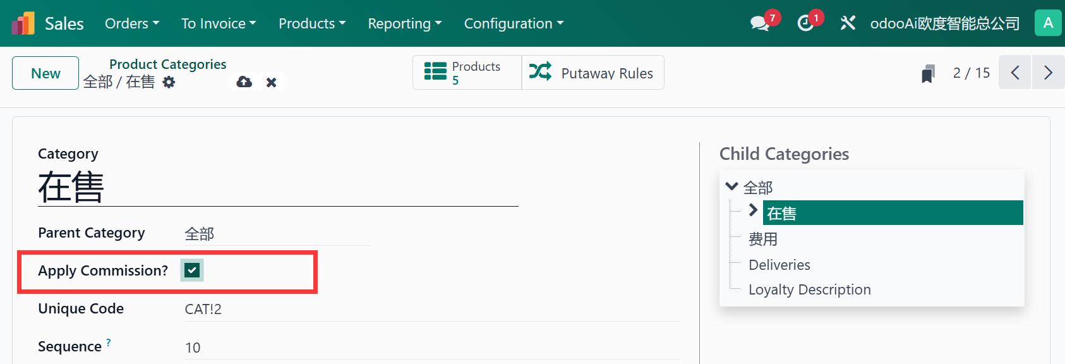Screen dimensions: 1065x364
Task: Open the activities clock icon
Action: (805, 23)
